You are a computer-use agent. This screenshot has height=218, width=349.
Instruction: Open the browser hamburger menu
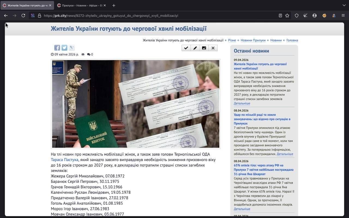point(343,16)
